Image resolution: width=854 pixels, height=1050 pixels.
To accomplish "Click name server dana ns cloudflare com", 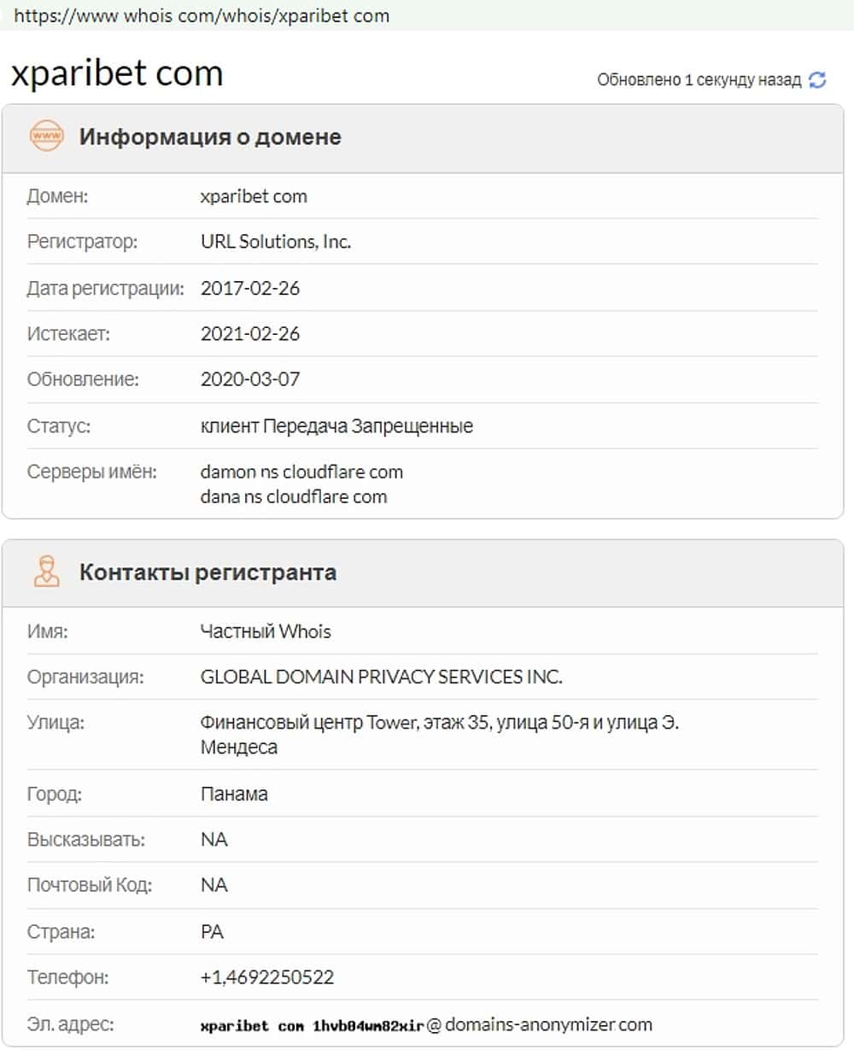I will click(x=294, y=496).
